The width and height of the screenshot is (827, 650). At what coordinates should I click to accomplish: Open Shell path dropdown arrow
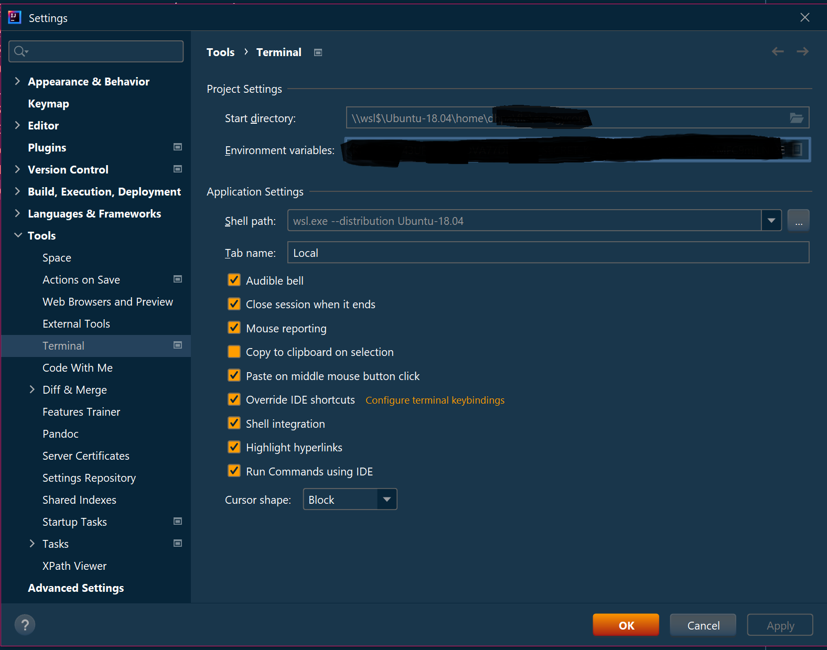tap(771, 221)
